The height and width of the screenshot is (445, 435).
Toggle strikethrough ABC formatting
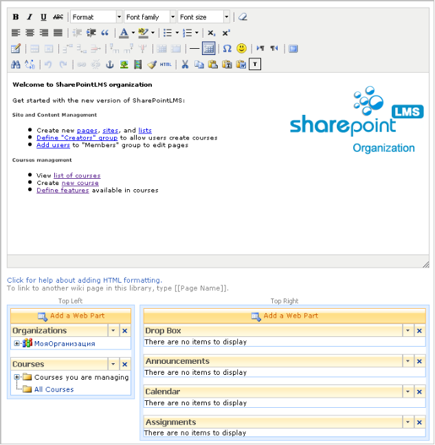(x=58, y=17)
